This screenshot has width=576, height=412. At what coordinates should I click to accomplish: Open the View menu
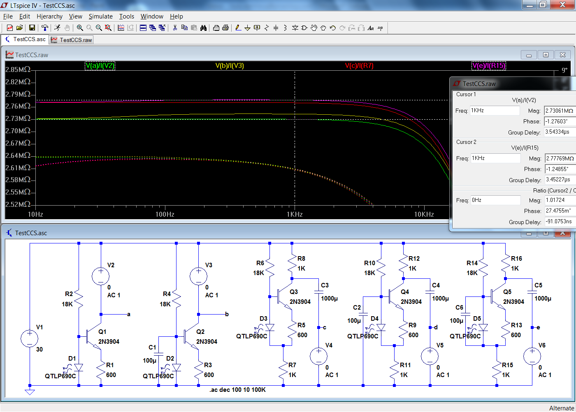[75, 16]
